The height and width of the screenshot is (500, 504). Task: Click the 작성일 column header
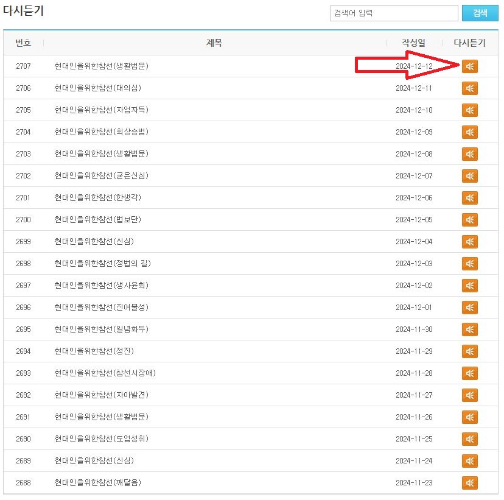click(x=413, y=43)
